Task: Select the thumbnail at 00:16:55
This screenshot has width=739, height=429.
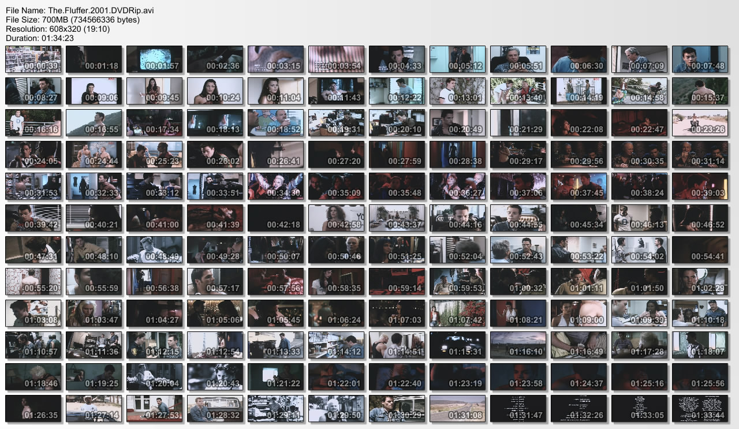Action: pyautogui.click(x=94, y=123)
